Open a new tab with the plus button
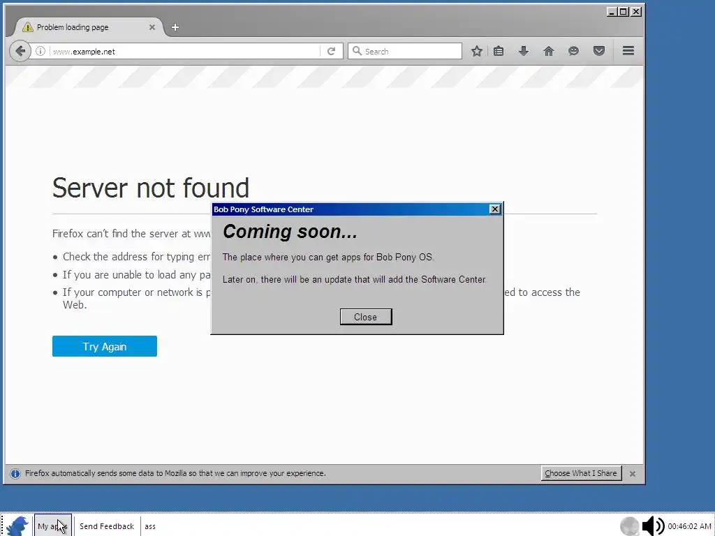Viewport: 715px width, 536px height. (x=175, y=27)
